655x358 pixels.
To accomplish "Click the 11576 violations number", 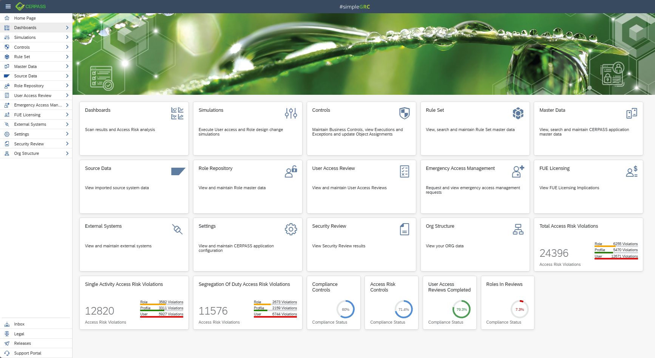I will pyautogui.click(x=213, y=311).
